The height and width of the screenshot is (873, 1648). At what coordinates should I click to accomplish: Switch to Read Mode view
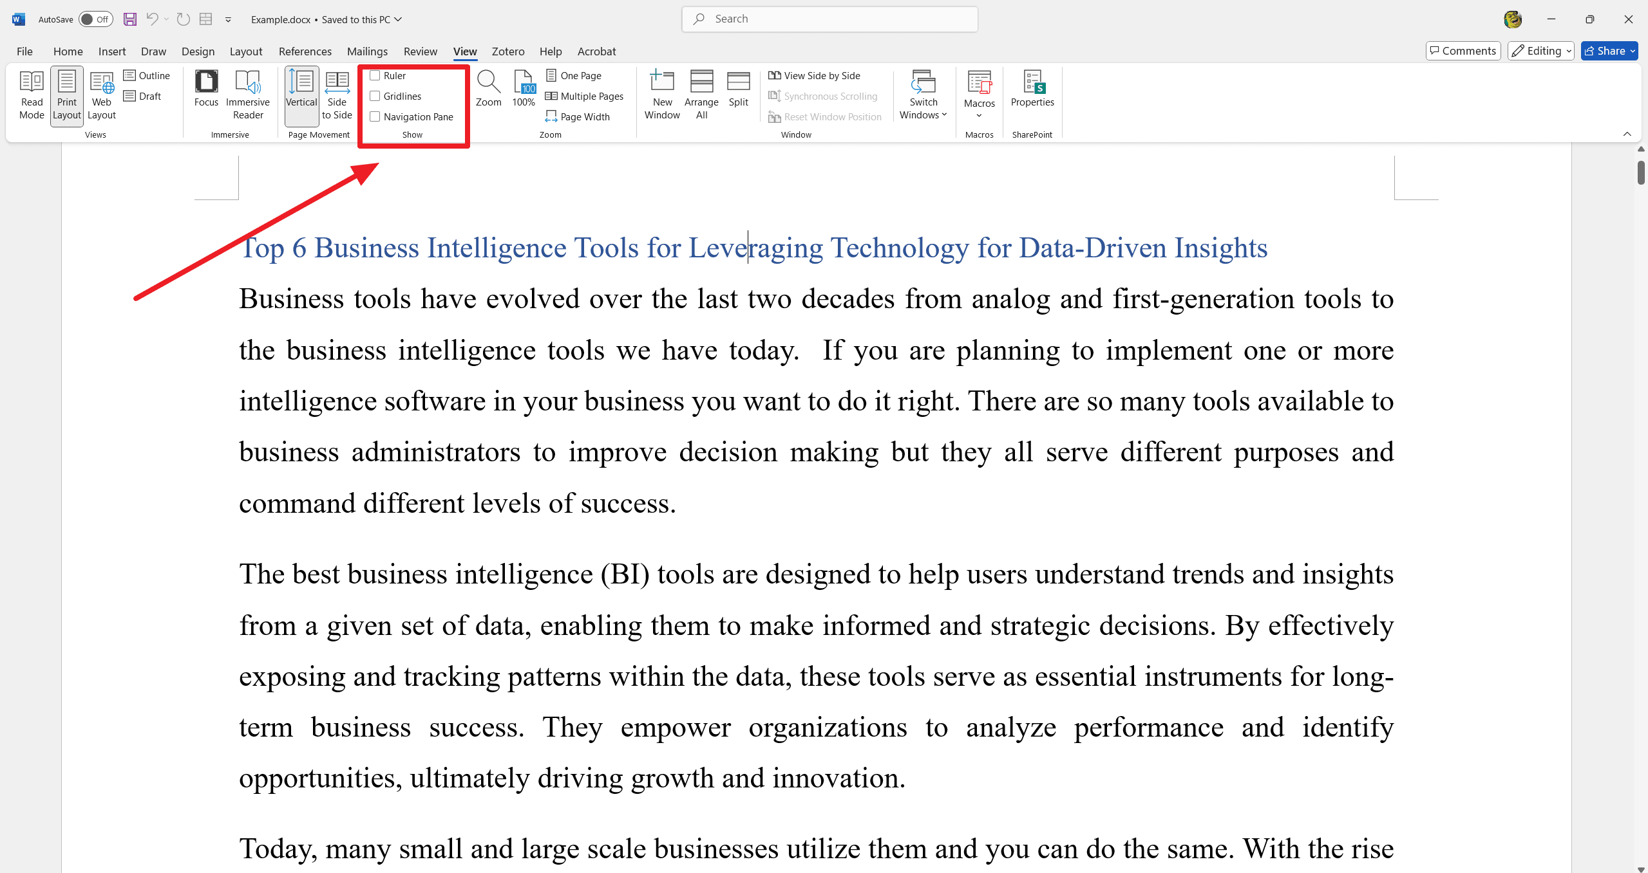(x=32, y=95)
